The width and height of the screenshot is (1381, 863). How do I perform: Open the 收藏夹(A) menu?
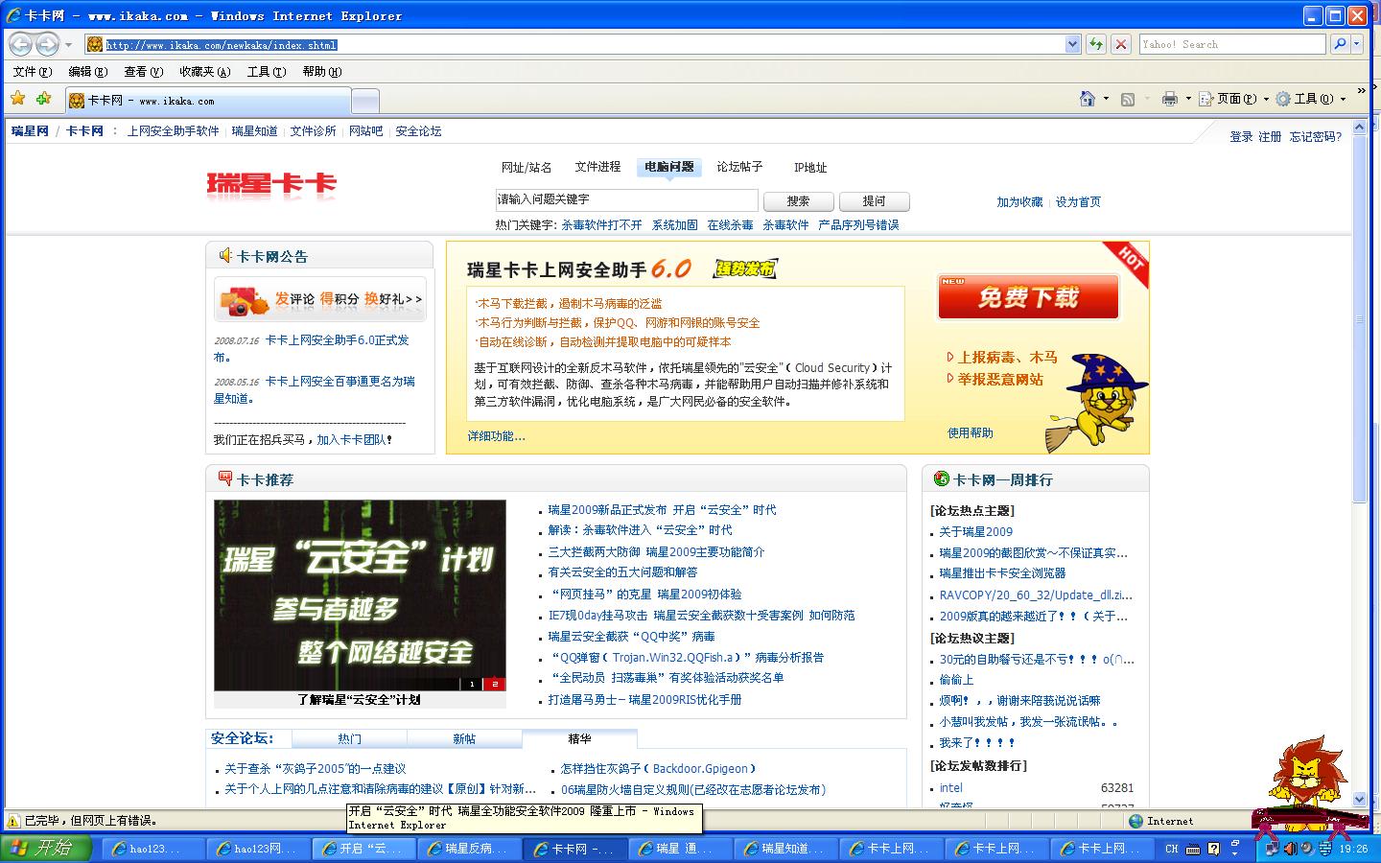click(205, 72)
